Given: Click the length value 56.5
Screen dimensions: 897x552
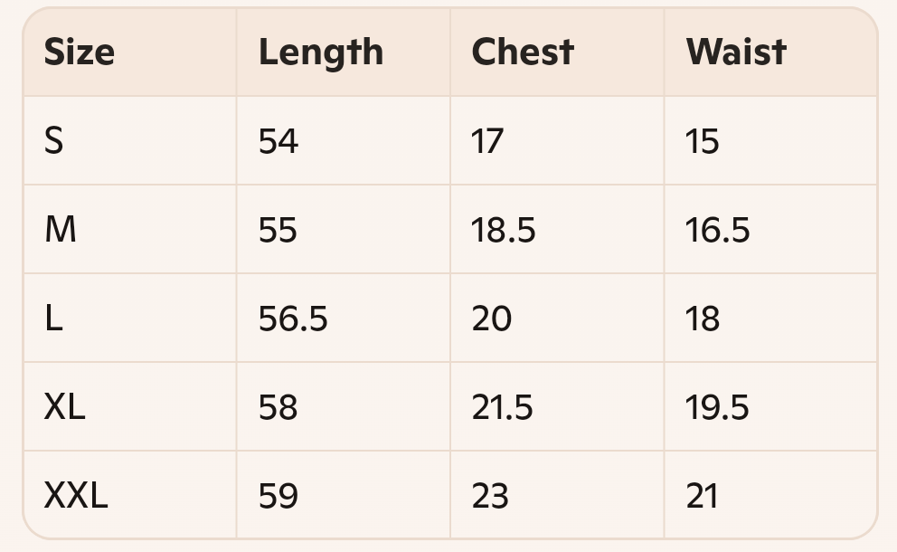Looking at the screenshot, I should [293, 319].
